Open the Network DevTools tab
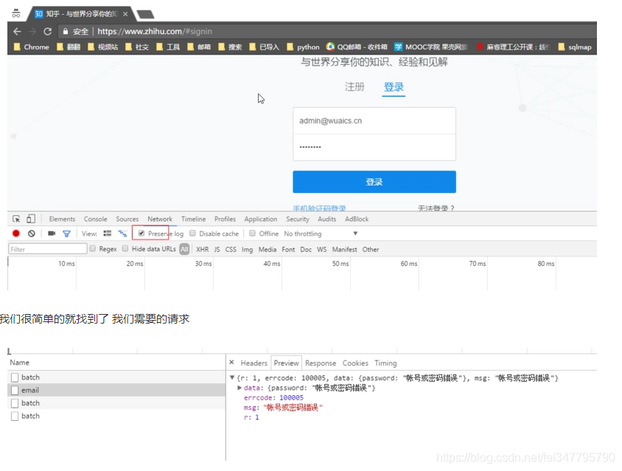The height and width of the screenshot is (471, 622). (x=160, y=219)
